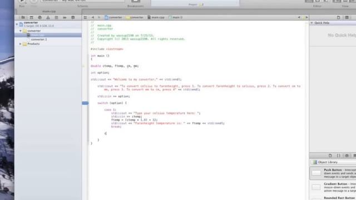356x200 pixels.
Task: Select the converter group row
Action: click(48, 31)
